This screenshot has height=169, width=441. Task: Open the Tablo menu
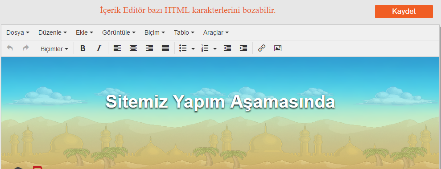point(184,32)
